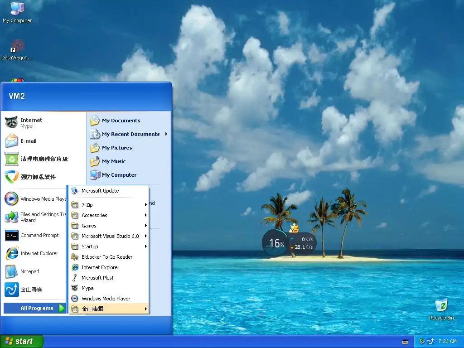Expand the Accessories submenu
464x348 pixels.
pos(109,215)
